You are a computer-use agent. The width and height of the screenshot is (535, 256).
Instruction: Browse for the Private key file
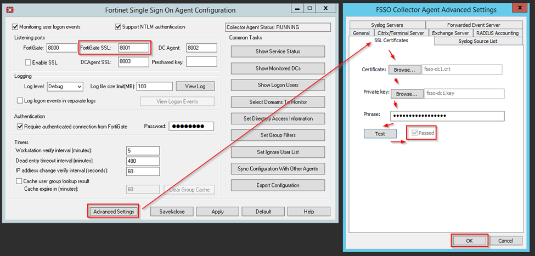click(407, 94)
